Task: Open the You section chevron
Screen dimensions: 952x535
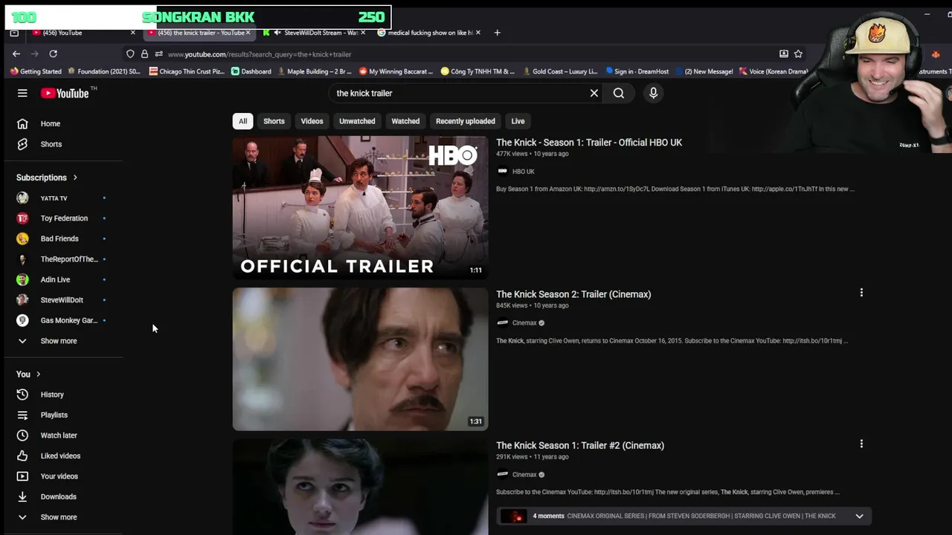Action: tap(38, 374)
